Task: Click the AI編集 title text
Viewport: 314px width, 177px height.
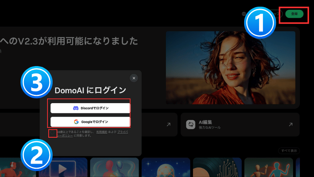Action: (205, 122)
